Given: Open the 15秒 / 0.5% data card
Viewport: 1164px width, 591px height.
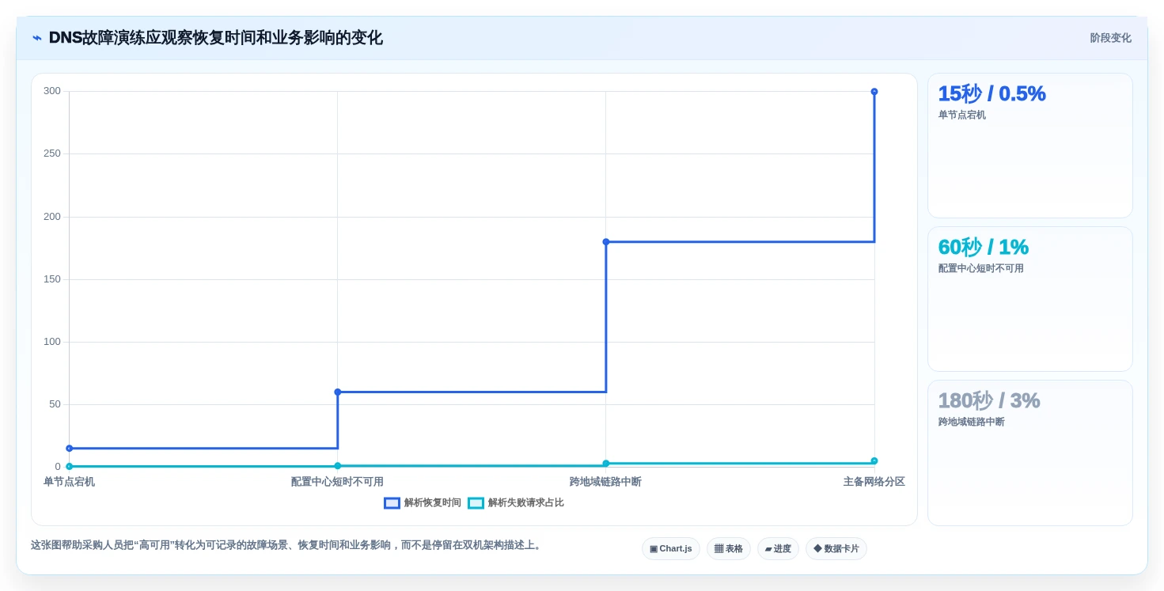Looking at the screenshot, I should 1029,146.
